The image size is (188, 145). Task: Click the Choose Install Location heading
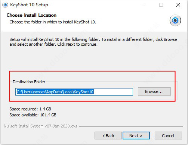tap(31, 15)
